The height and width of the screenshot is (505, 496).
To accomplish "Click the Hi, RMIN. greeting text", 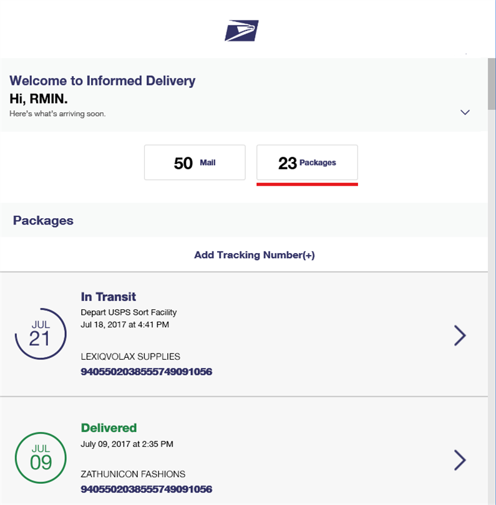I will pos(38,98).
